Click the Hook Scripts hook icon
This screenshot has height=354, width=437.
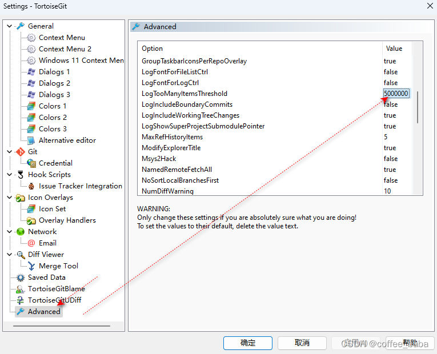click(21, 175)
